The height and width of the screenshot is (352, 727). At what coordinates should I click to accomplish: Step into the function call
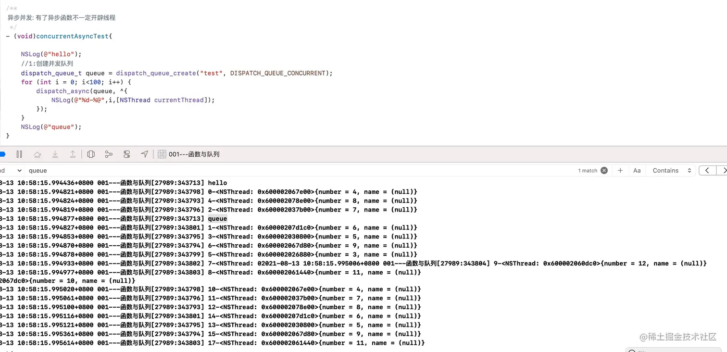55,154
